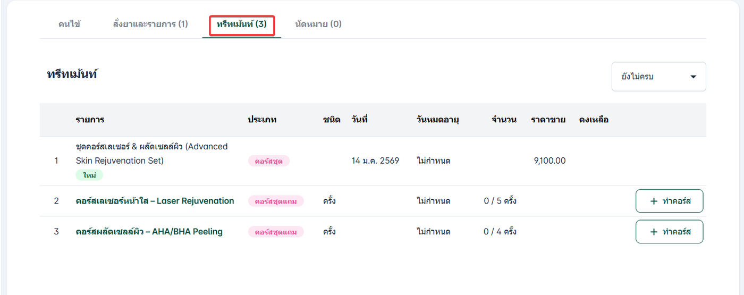
Task: Click the วันหมดอายุ column header
Action: (437, 120)
